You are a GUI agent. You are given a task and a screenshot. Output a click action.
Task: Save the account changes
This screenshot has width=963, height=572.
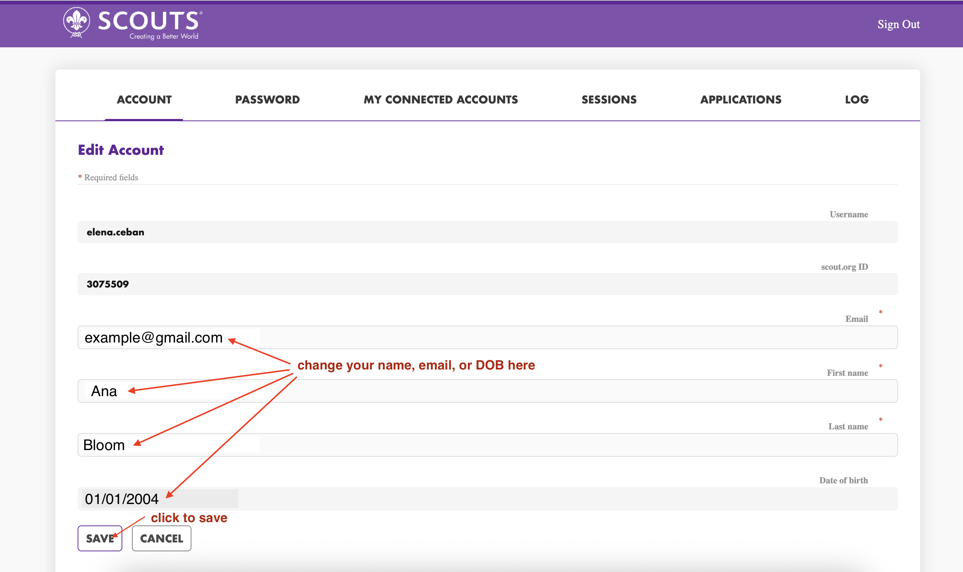(x=100, y=538)
